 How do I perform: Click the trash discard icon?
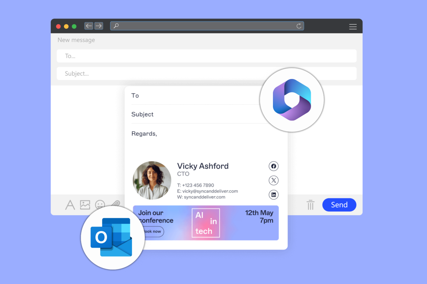click(x=310, y=205)
